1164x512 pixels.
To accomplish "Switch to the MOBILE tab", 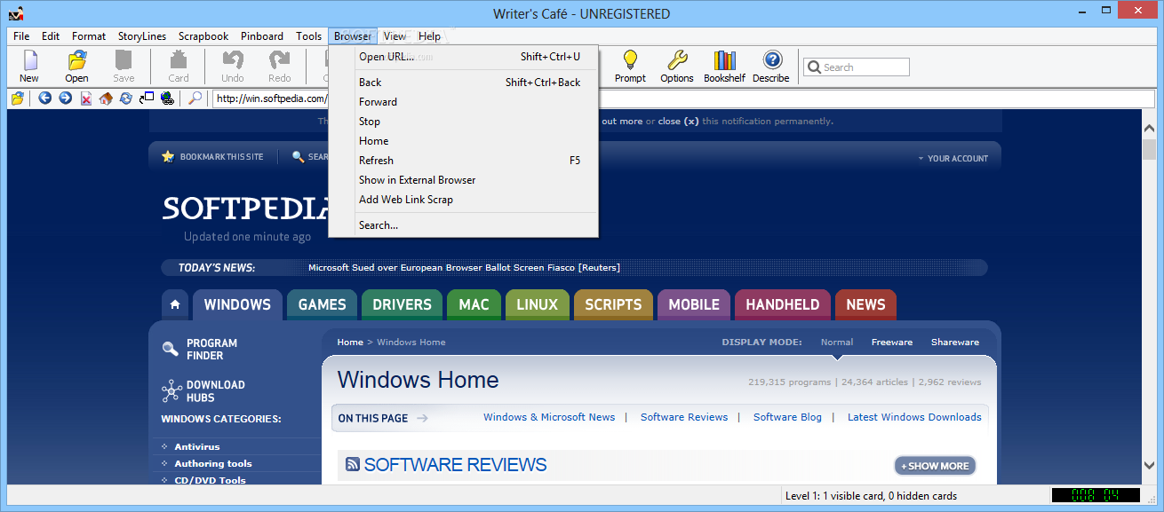I will (694, 304).
